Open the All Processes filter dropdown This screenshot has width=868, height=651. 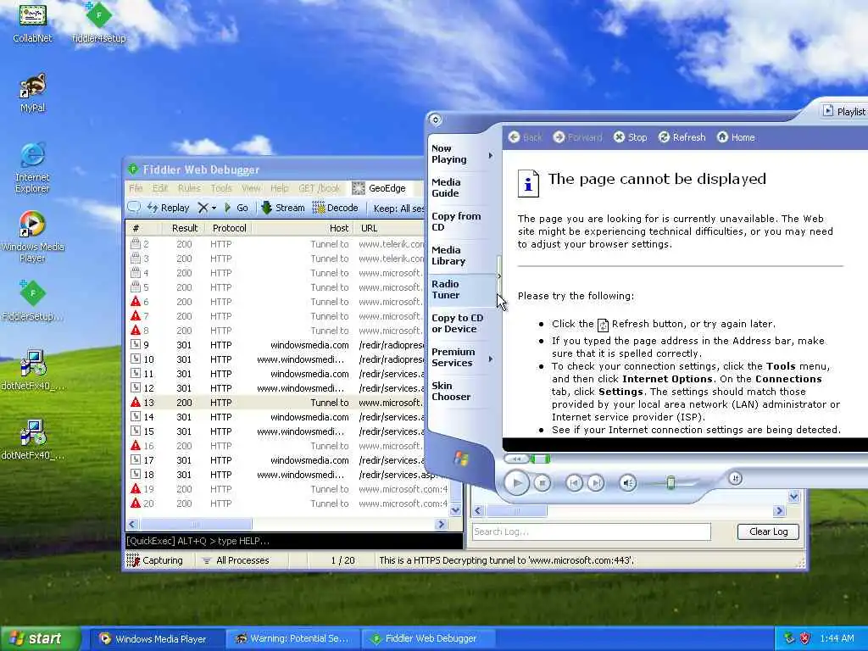(236, 560)
